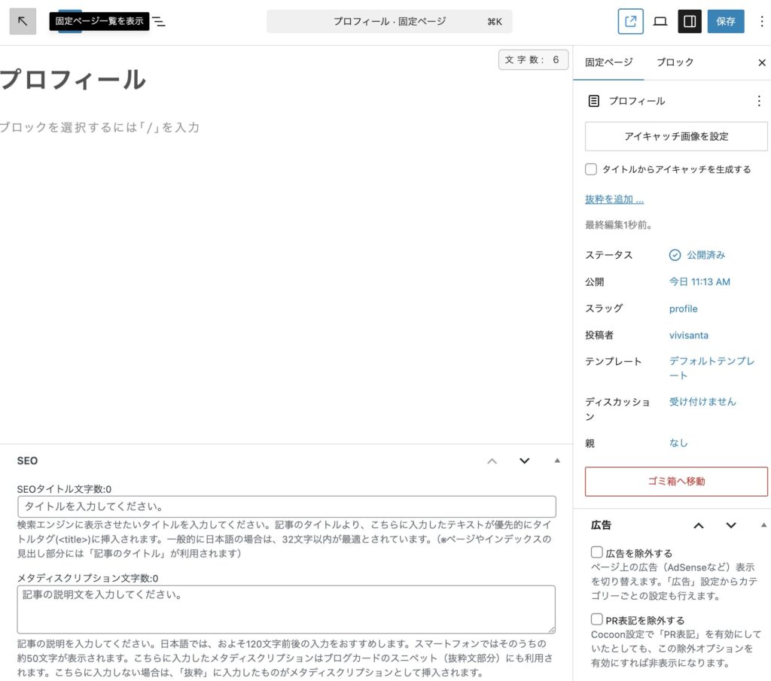771x681 pixels.
Task: Collapse the SEO panel using the triangle toggle
Action: point(557,461)
